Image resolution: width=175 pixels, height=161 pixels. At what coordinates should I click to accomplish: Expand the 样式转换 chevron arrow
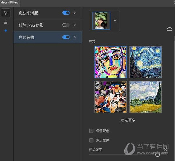75,37
